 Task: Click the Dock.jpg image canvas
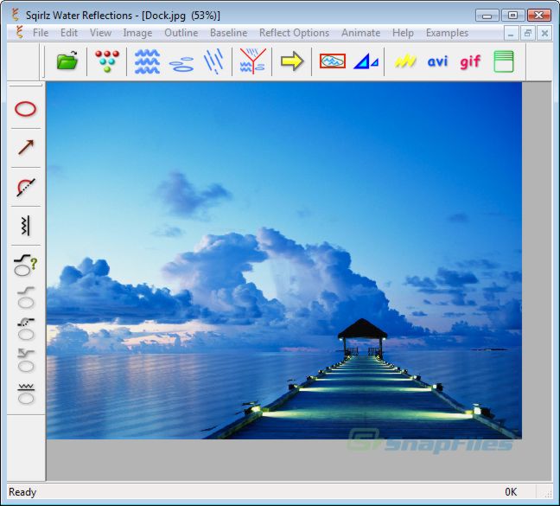pos(284,260)
